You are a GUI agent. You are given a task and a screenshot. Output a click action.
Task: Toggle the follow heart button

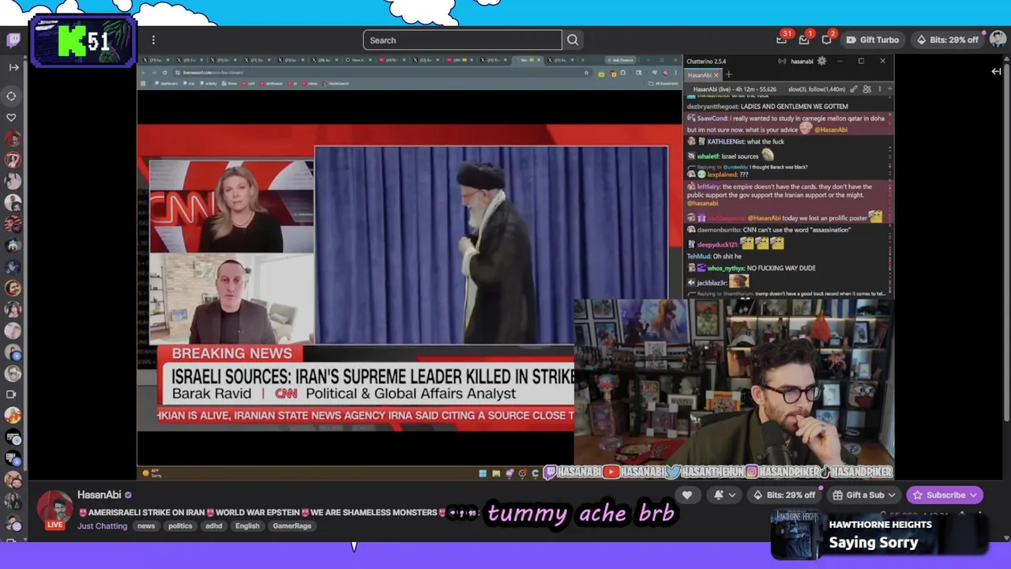[687, 496]
